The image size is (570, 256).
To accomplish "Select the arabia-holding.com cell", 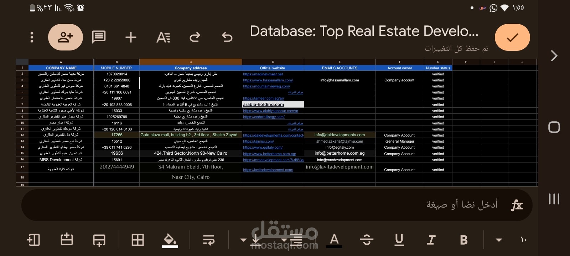I will (x=273, y=105).
